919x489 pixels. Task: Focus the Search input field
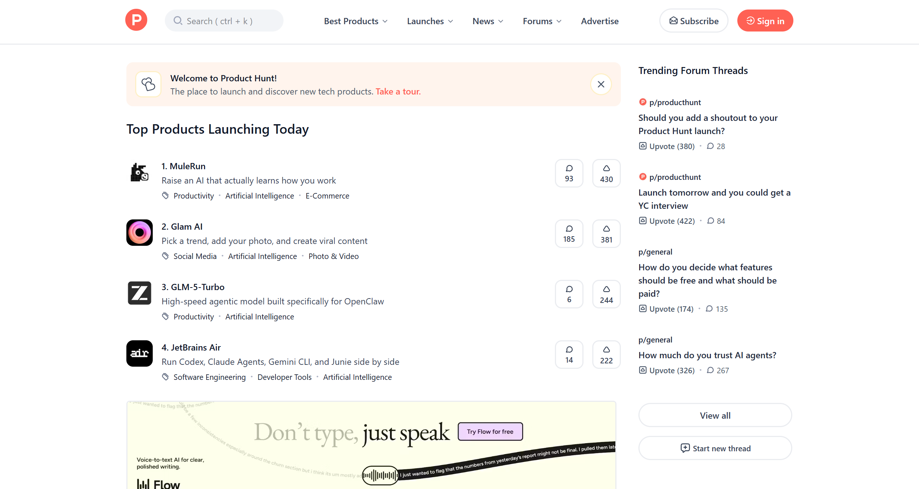pyautogui.click(x=224, y=21)
